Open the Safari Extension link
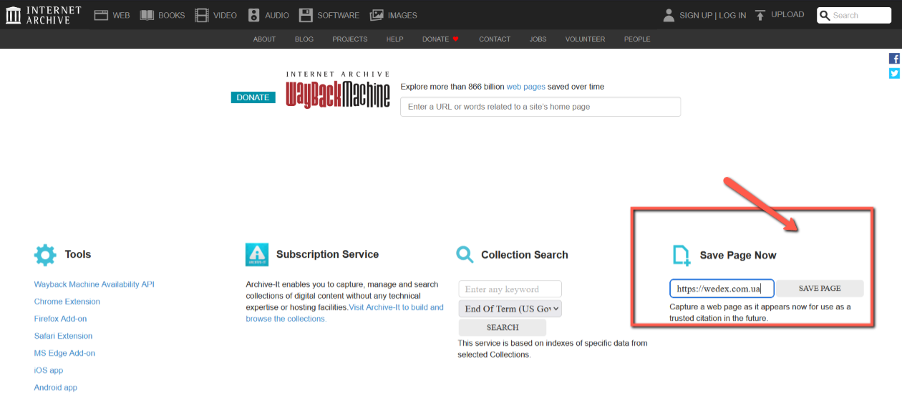The height and width of the screenshot is (406, 902). 63,336
